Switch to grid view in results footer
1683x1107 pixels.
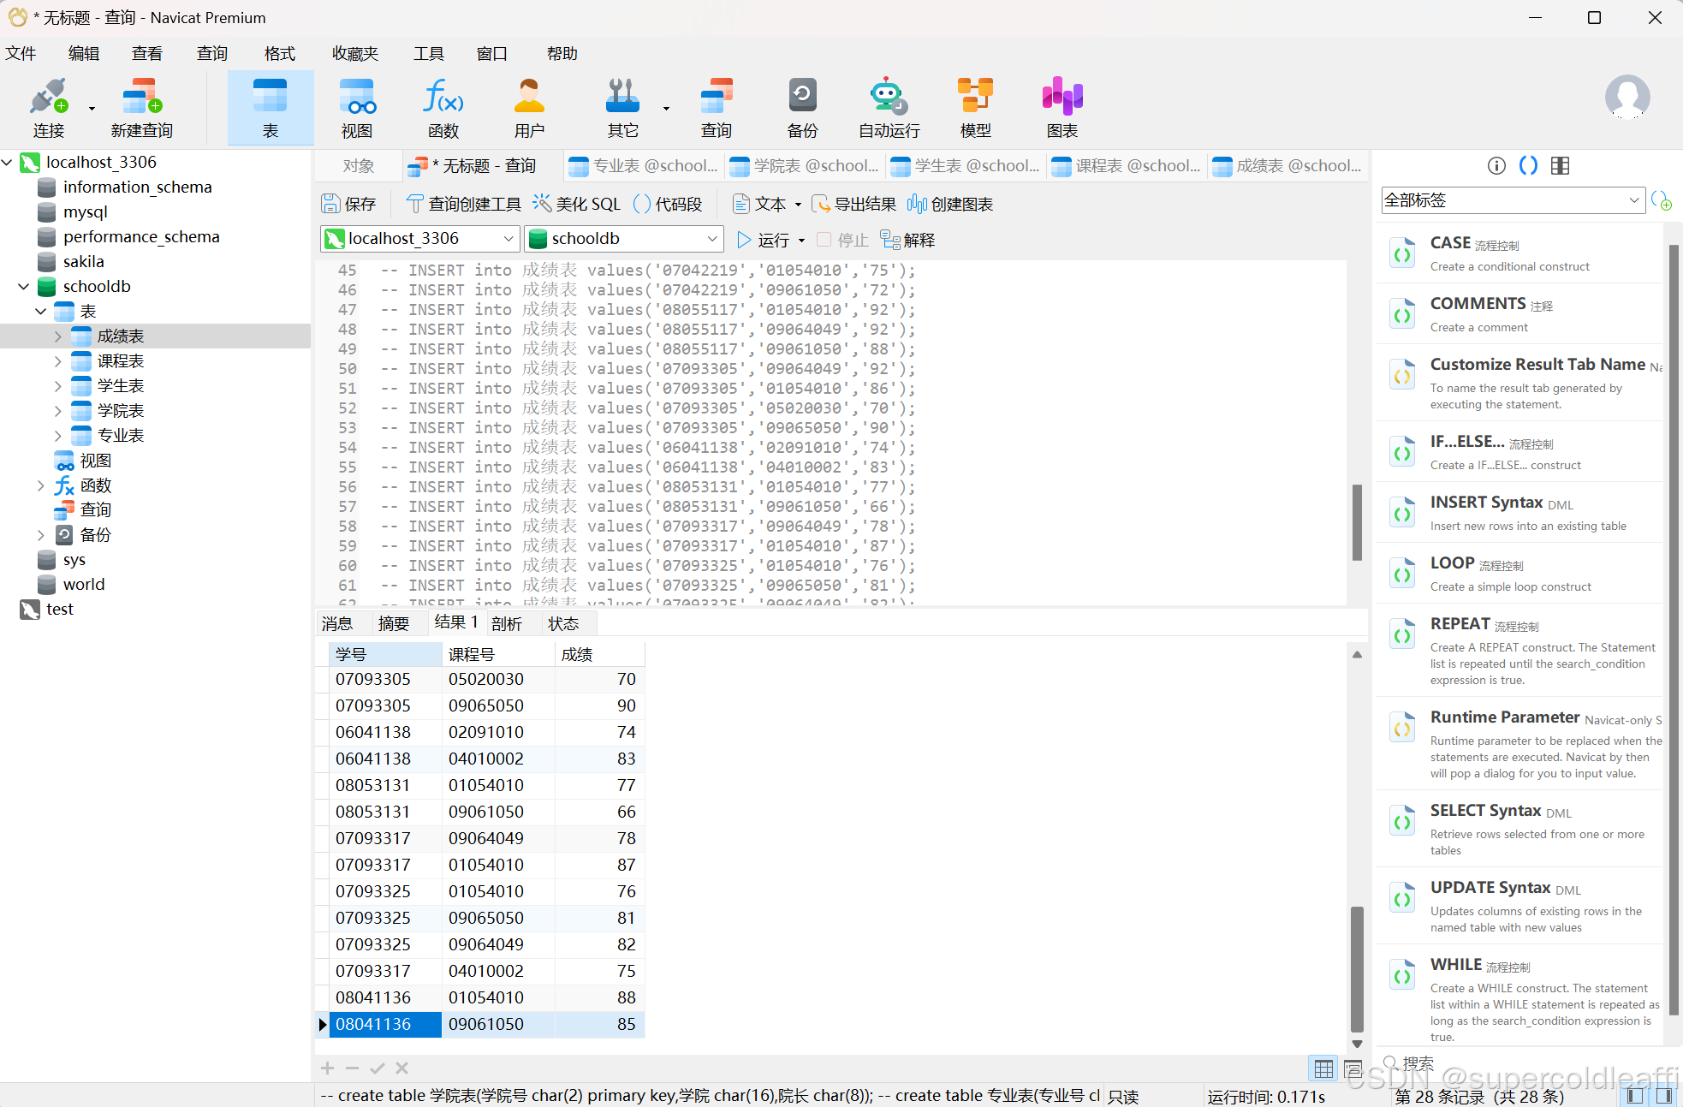pos(1323,1068)
